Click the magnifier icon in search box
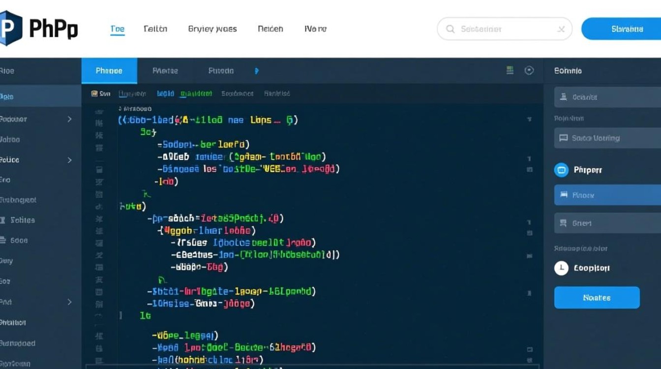Image resolution: width=661 pixels, height=369 pixels. click(x=450, y=29)
